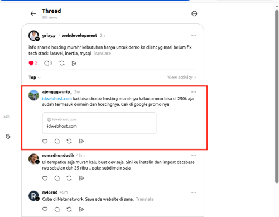Unlike grixy.y's post via red heart

coord(31,63)
